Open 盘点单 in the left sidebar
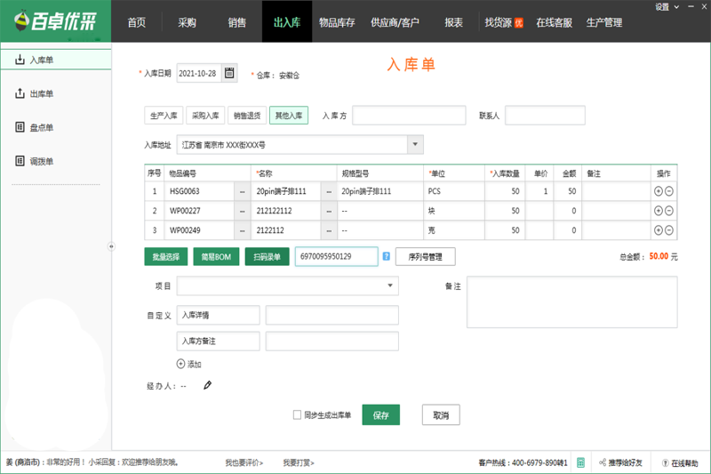This screenshot has width=711, height=474. click(x=41, y=127)
